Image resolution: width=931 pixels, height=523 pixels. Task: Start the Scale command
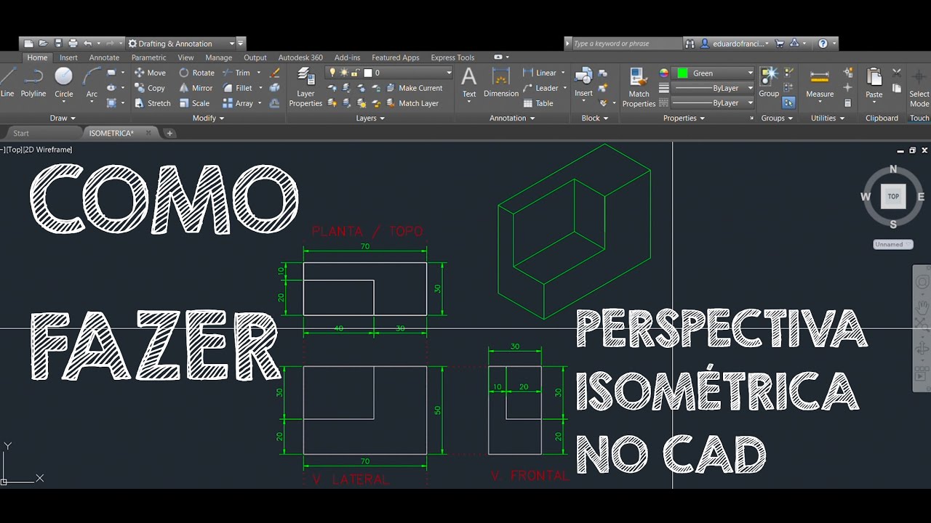coord(194,103)
